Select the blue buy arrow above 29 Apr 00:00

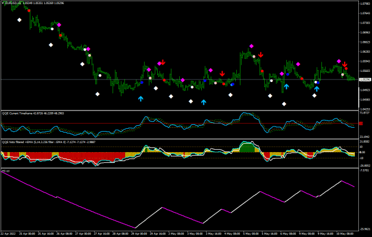(x=140, y=99)
